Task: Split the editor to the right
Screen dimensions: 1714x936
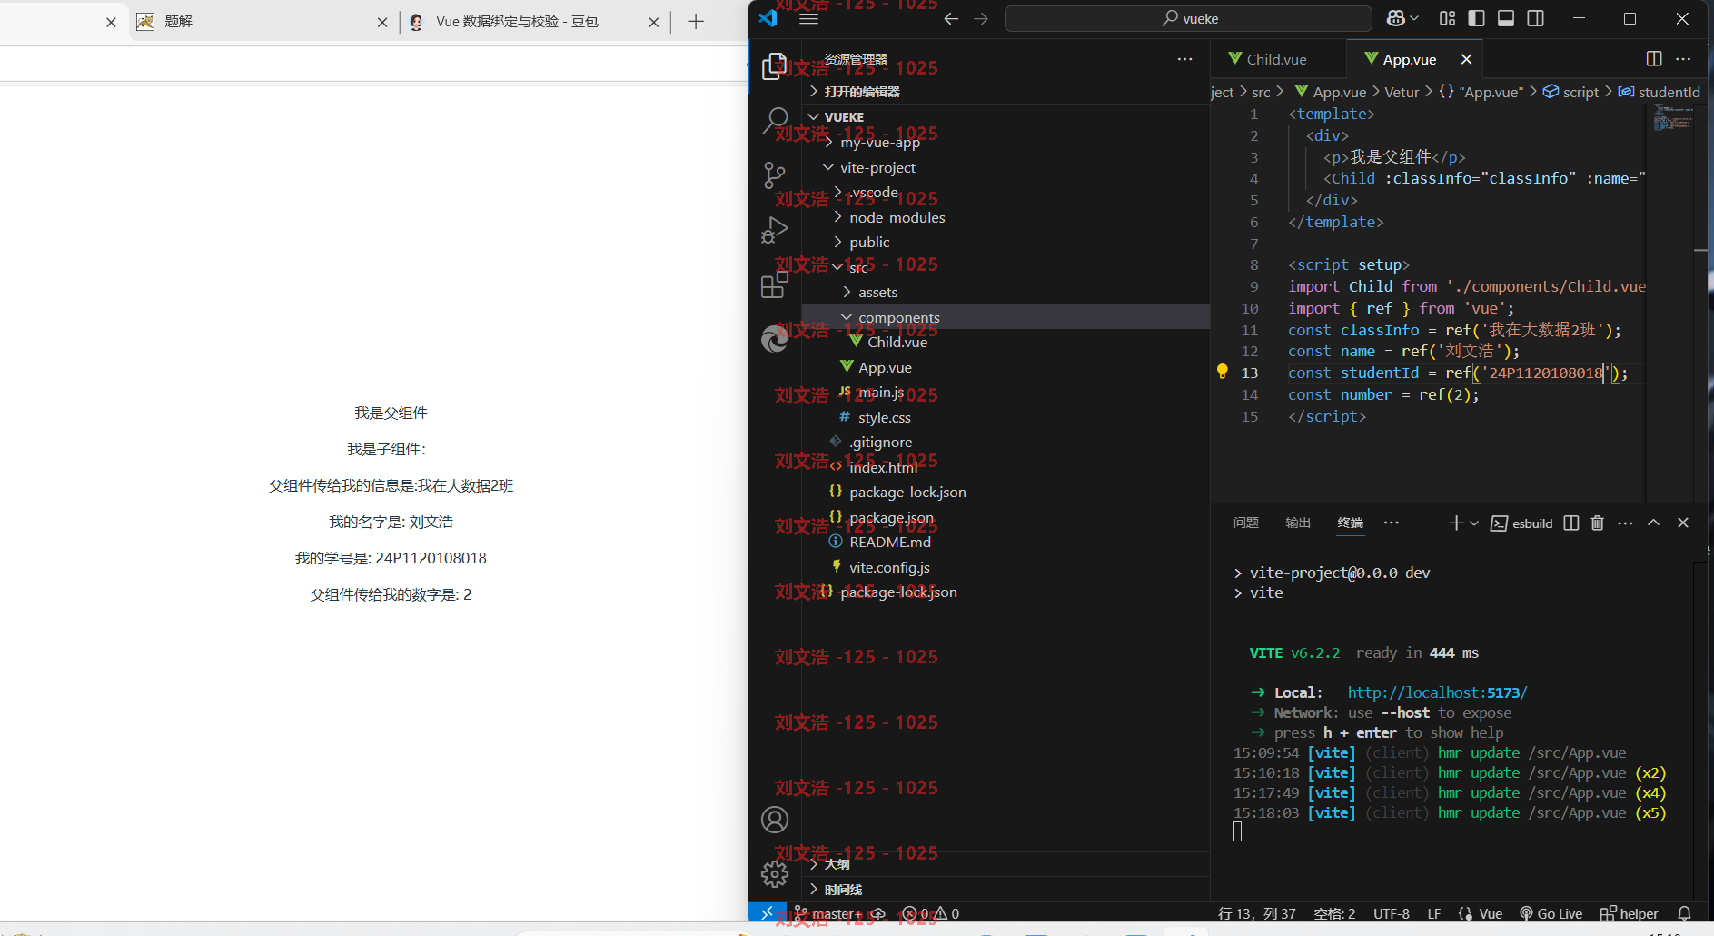Action: [1654, 59]
